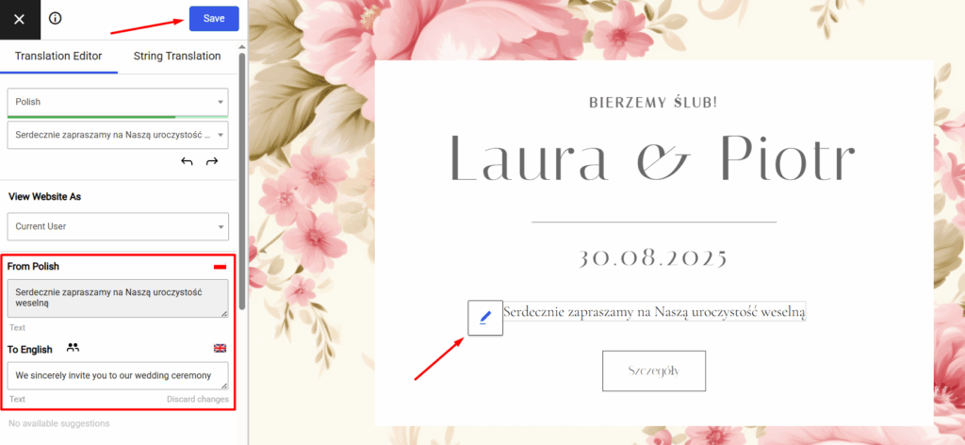Click Discard changes link

[x=198, y=400]
